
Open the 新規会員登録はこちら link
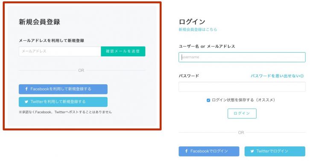(x=198, y=30)
